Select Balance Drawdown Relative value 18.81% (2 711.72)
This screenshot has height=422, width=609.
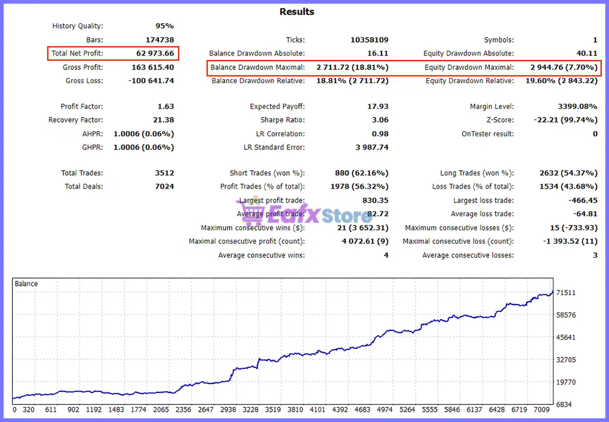(x=353, y=81)
